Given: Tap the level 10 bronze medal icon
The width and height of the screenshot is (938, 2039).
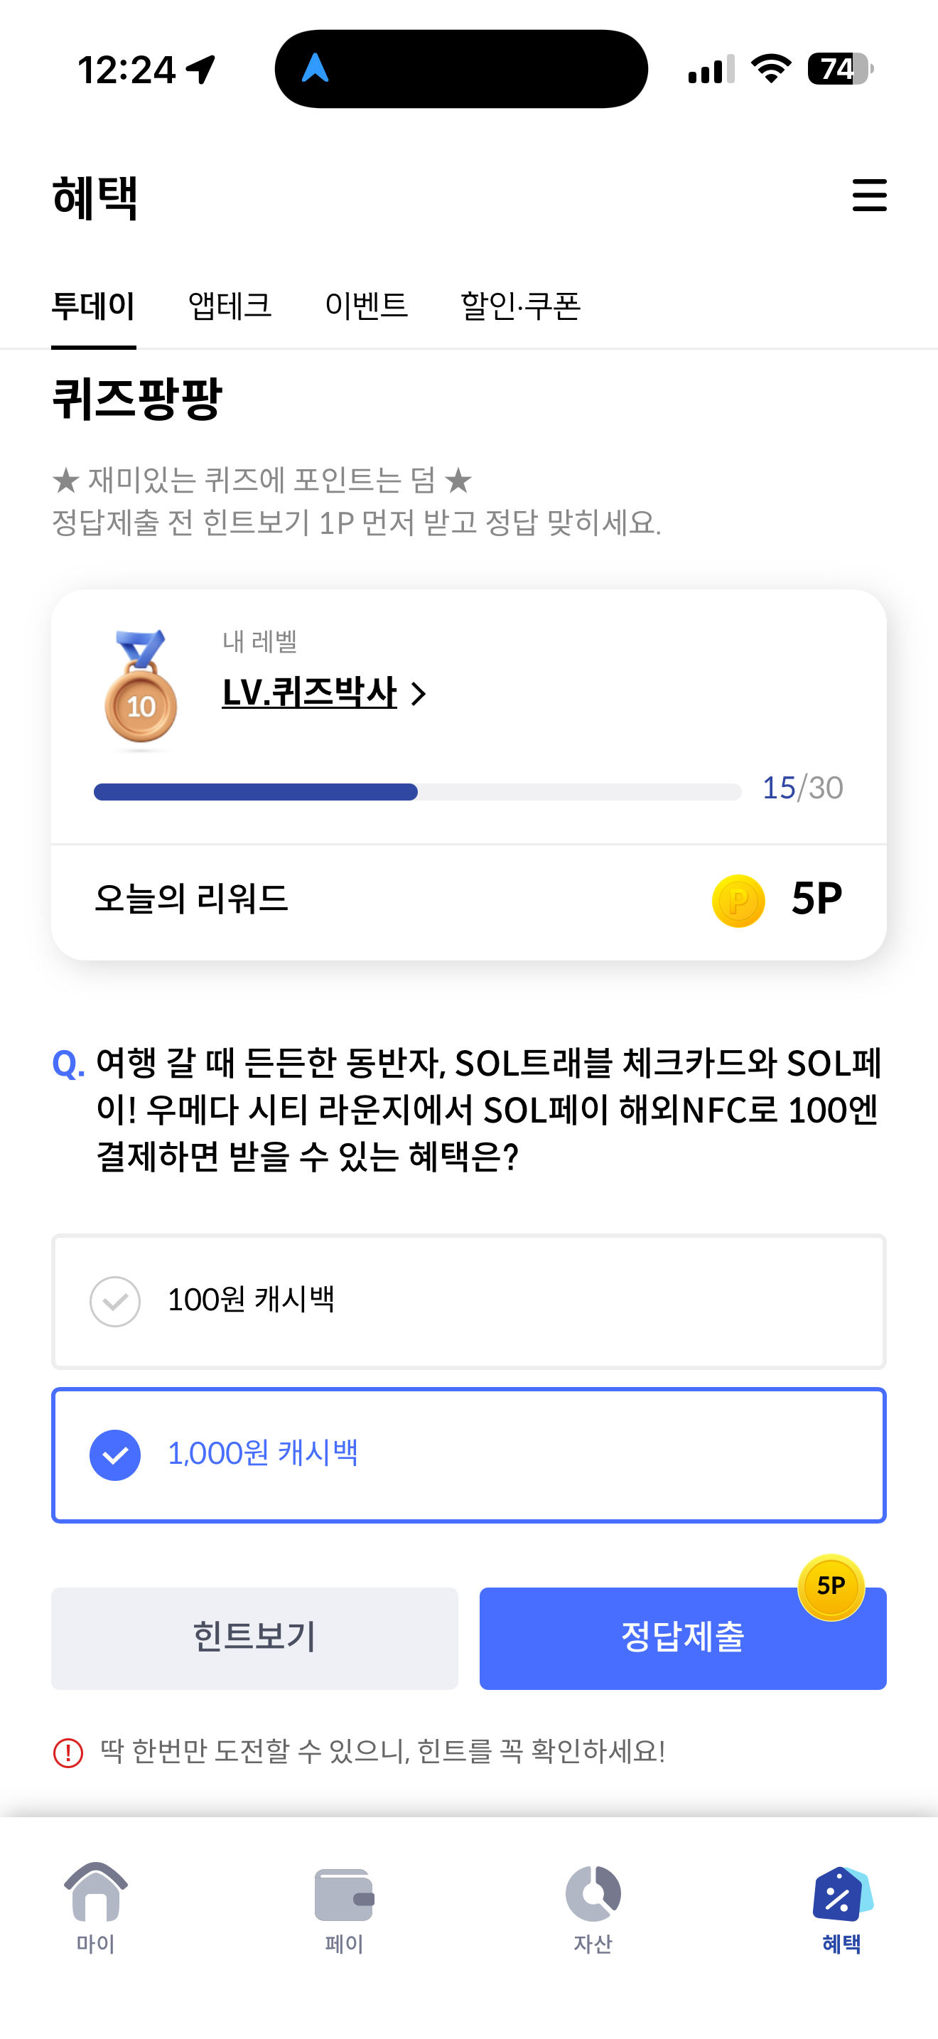Looking at the screenshot, I should [x=141, y=688].
